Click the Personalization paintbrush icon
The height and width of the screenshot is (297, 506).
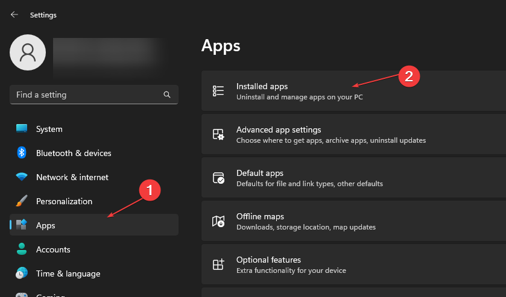(x=22, y=201)
